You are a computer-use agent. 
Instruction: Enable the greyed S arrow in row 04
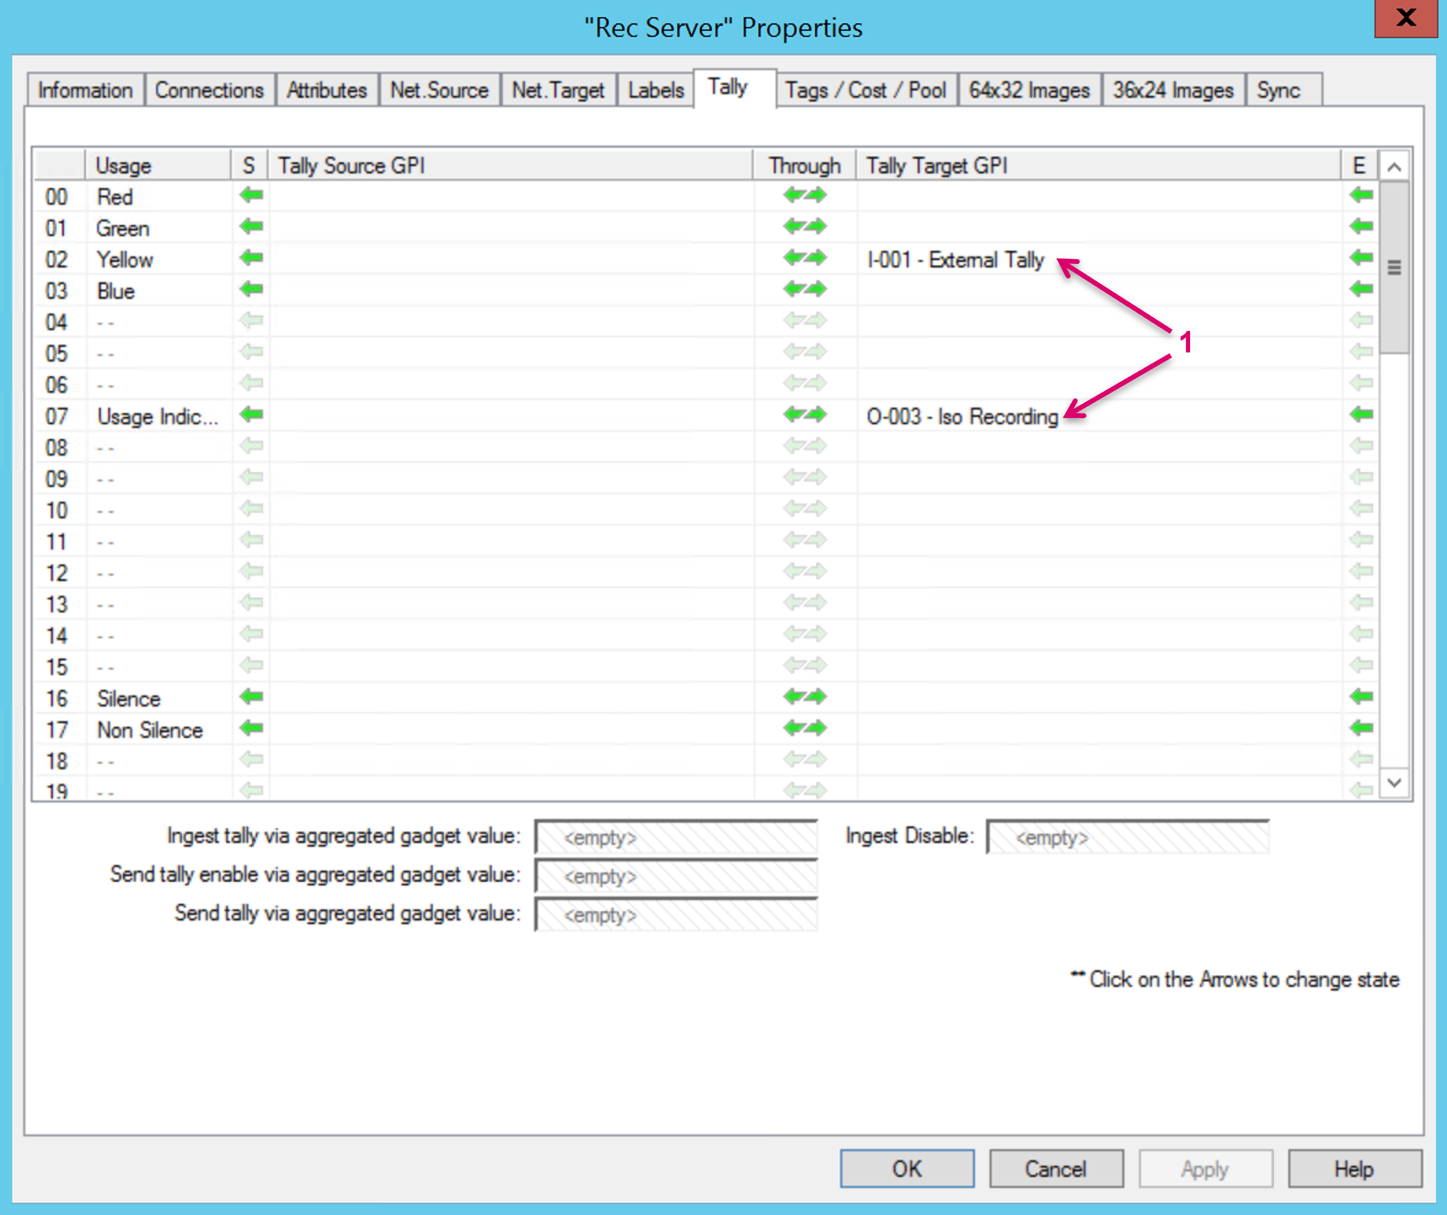point(252,321)
